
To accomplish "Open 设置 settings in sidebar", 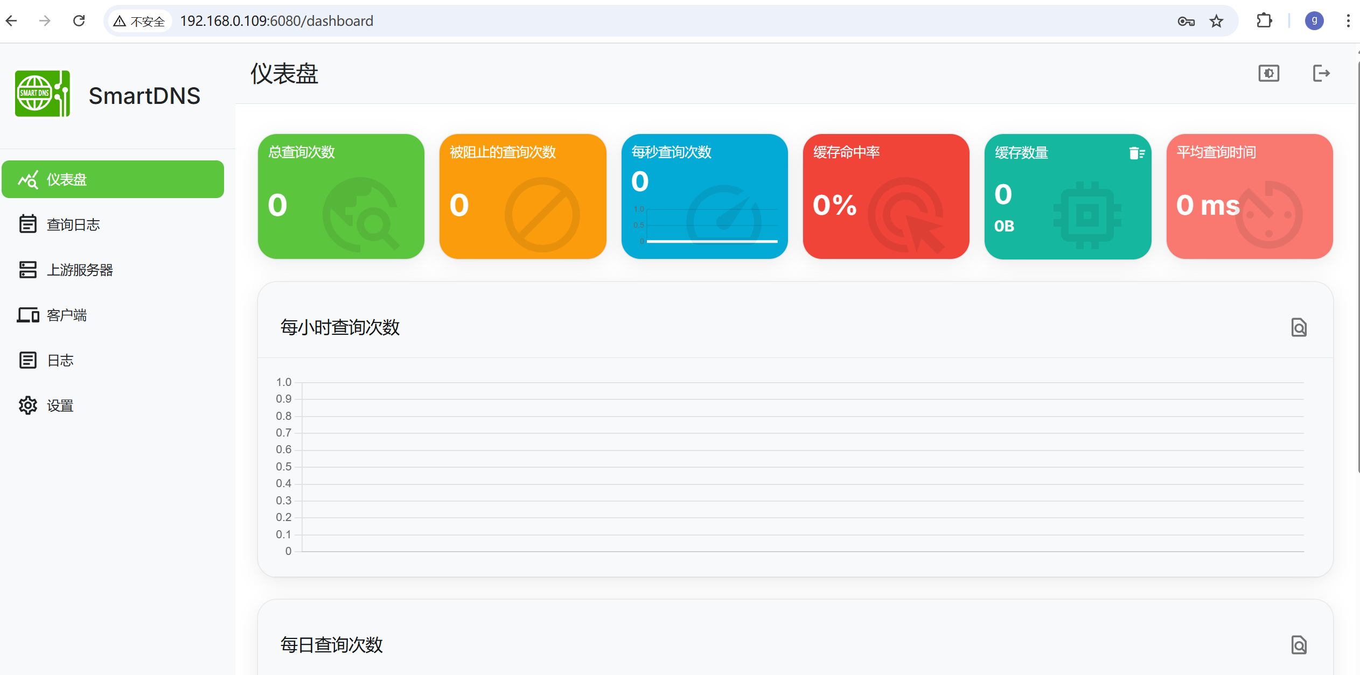I will point(60,405).
